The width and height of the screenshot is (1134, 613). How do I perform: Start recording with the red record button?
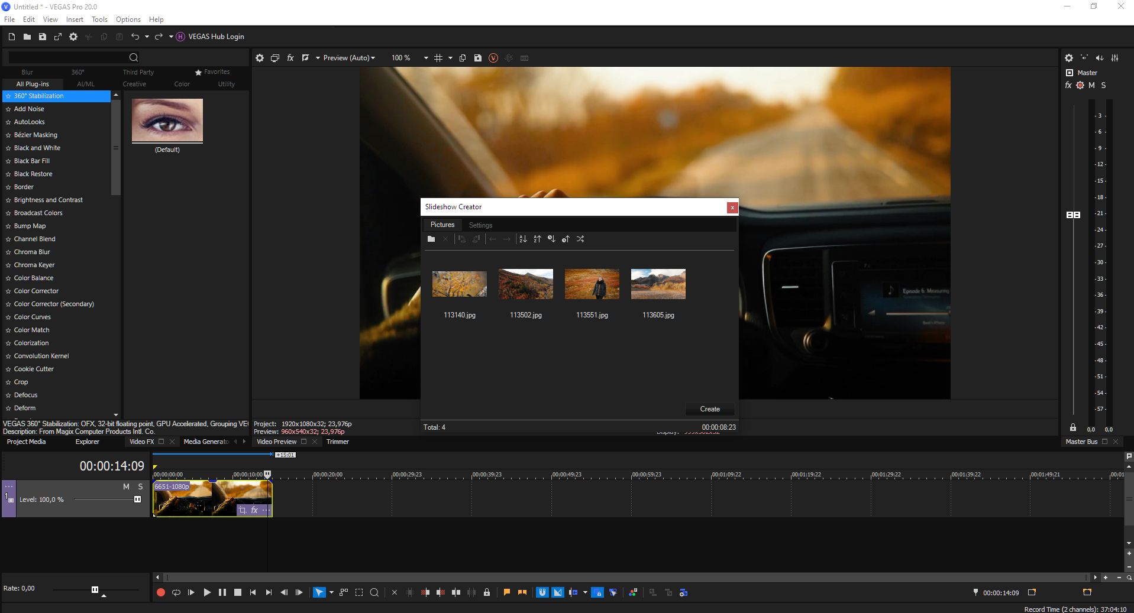(161, 592)
